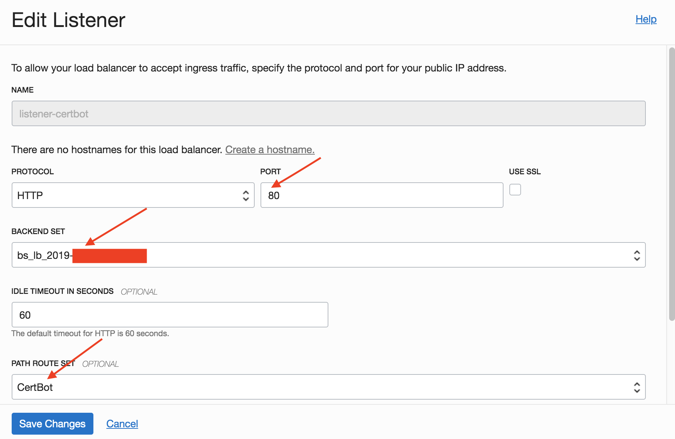The image size is (675, 439).
Task: Enable the Use SSL checkbox
Action: (515, 190)
